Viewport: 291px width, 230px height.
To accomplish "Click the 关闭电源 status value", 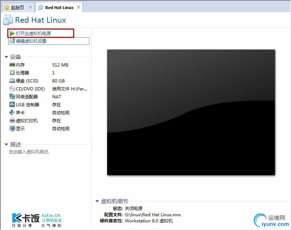I will (x=134, y=209).
